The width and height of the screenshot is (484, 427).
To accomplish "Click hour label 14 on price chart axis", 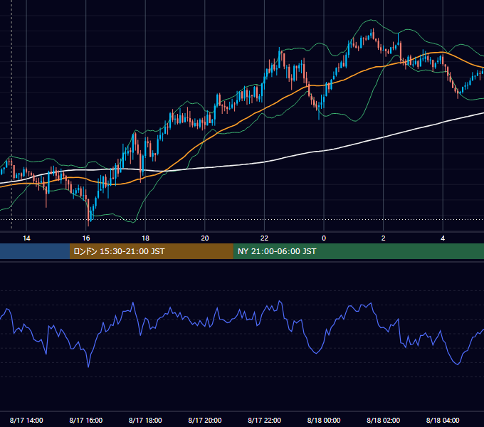I will pos(26,238).
